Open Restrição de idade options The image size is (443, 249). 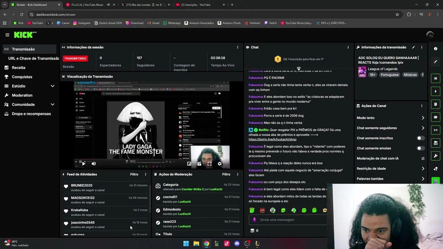click(x=390, y=169)
